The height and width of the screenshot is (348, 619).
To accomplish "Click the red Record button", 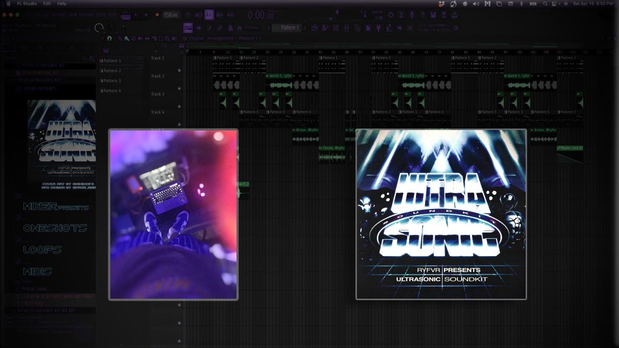I will 157,15.
